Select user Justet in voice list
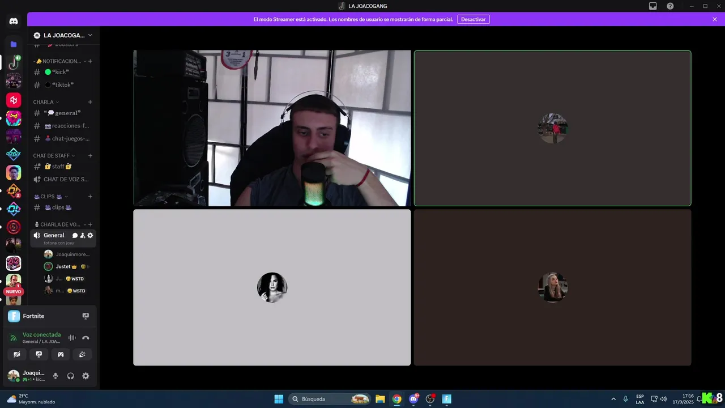The height and width of the screenshot is (408, 725). click(66, 266)
